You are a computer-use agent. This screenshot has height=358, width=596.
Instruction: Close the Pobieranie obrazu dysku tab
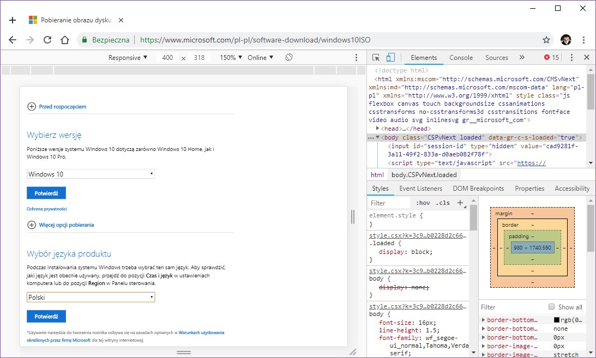click(121, 20)
